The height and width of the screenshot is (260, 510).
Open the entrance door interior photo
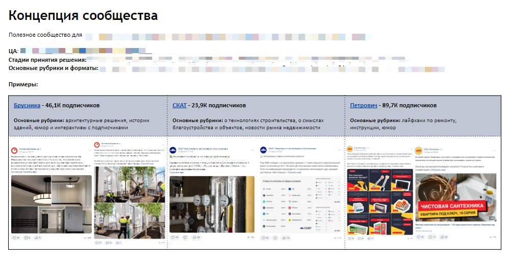[x=52, y=220]
